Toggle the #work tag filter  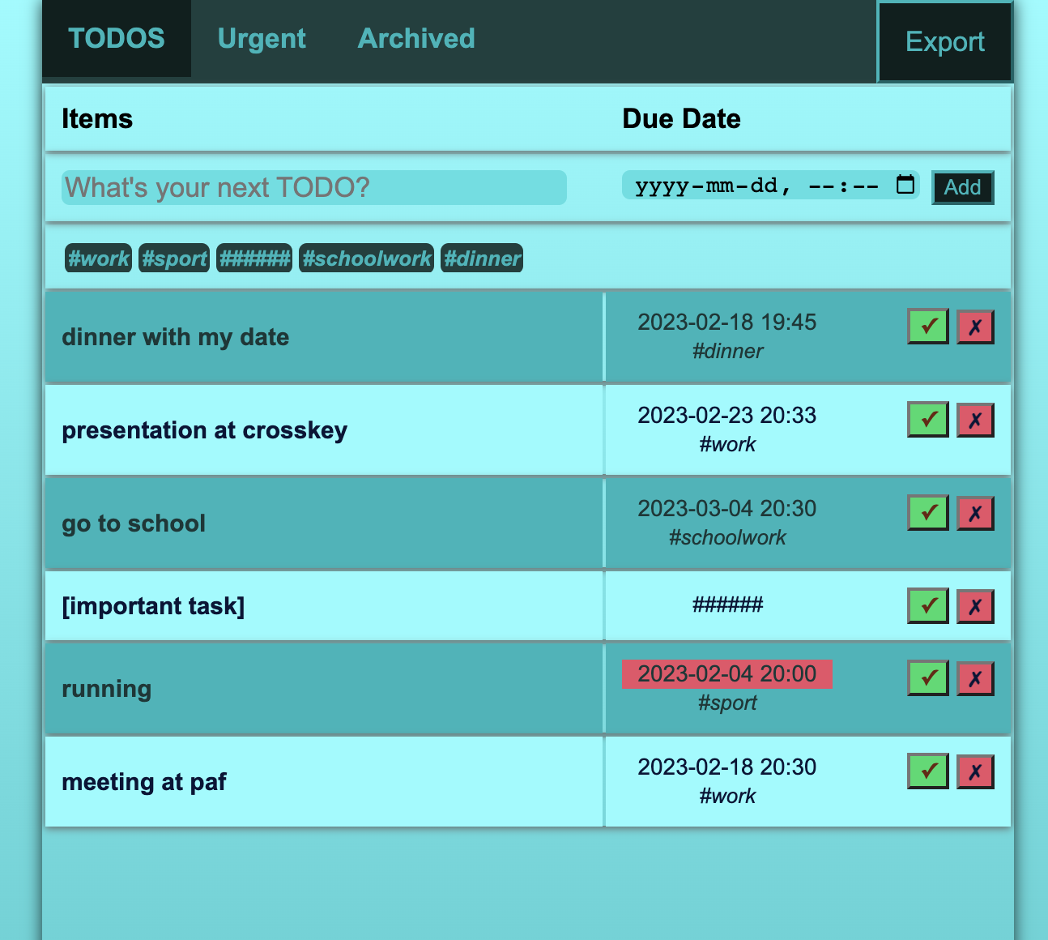[x=98, y=258]
